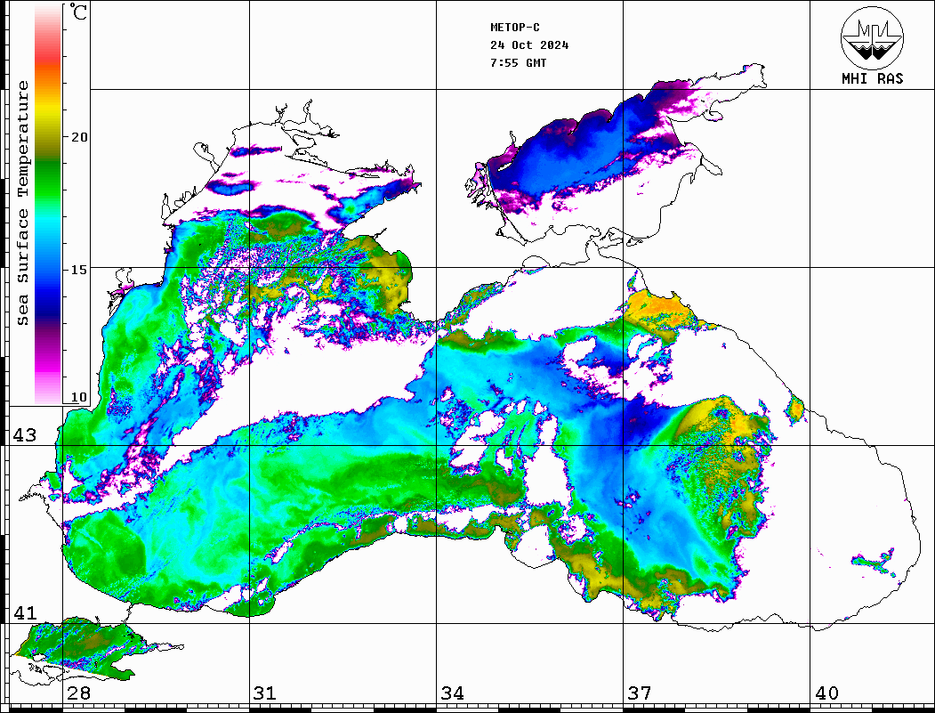
Task: Click the color scale value '20'
Action: click(78, 137)
